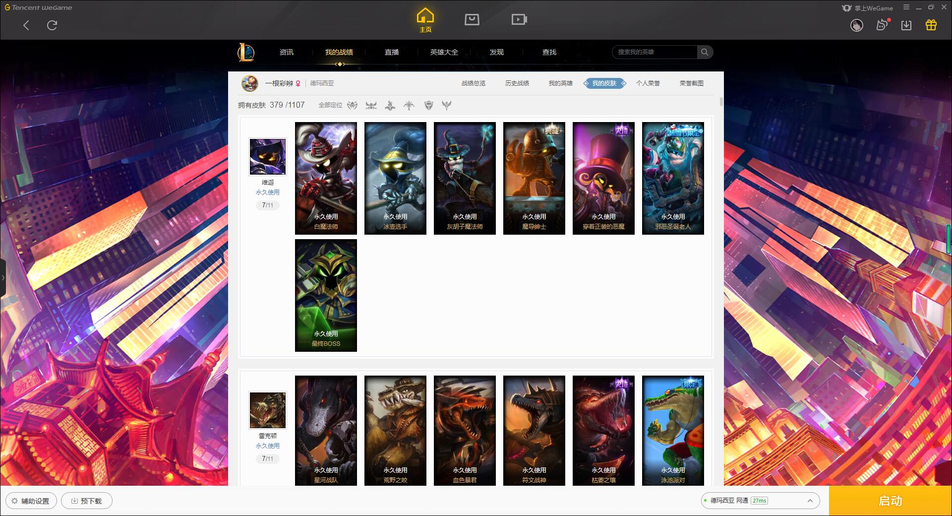The width and height of the screenshot is (952, 516).
Task: Open the message mascot icon with the red dot
Action: [882, 25]
